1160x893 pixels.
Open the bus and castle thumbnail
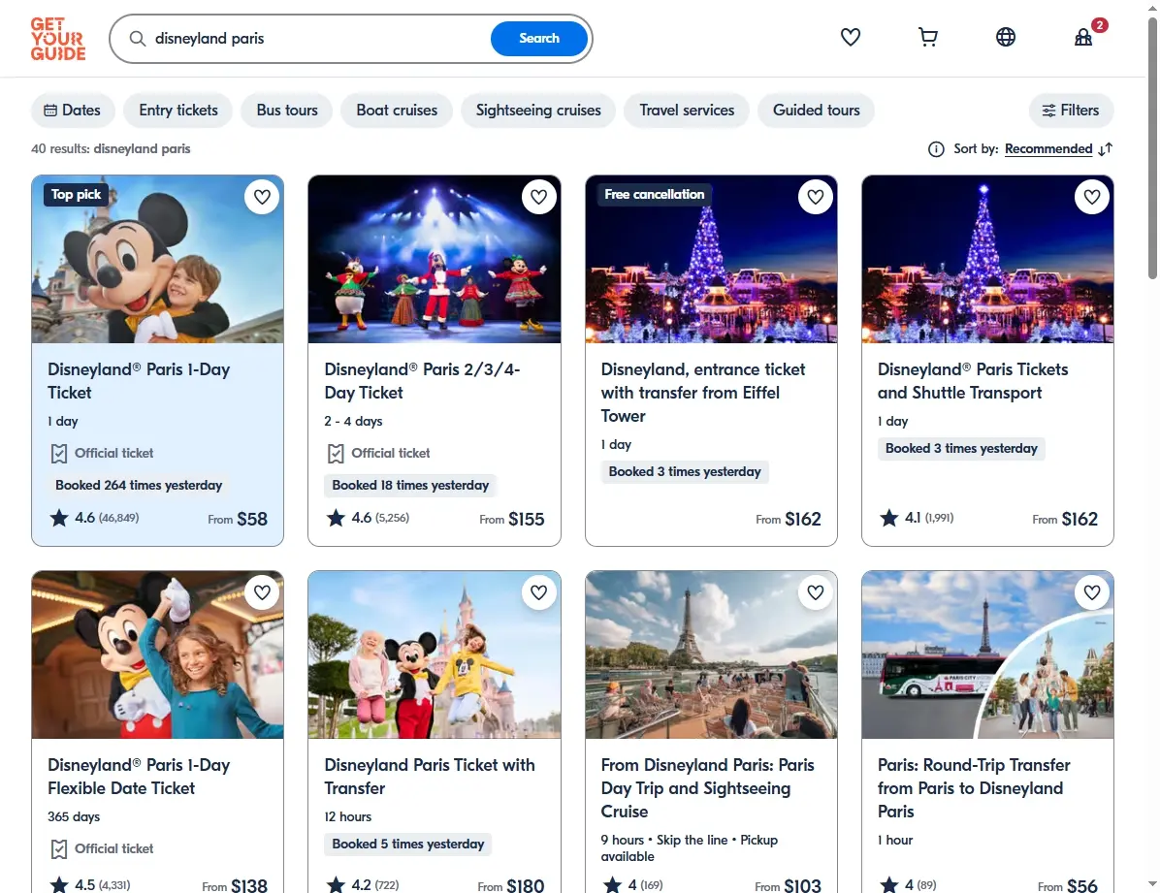[987, 654]
